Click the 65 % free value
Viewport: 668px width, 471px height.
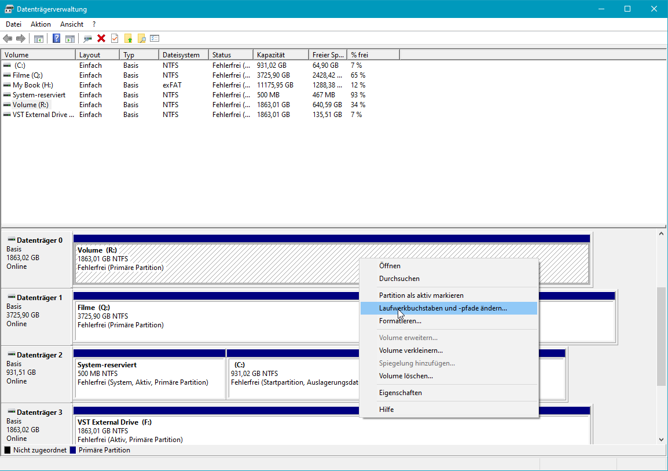[x=358, y=75]
